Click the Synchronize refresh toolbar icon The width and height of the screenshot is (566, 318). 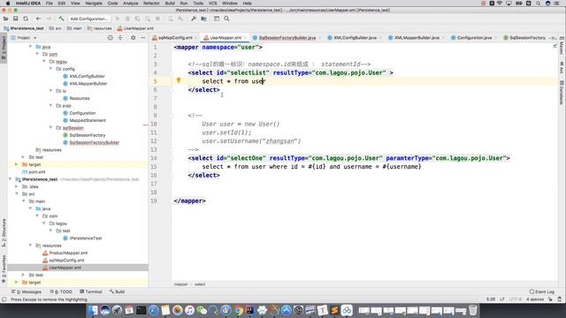26,19
